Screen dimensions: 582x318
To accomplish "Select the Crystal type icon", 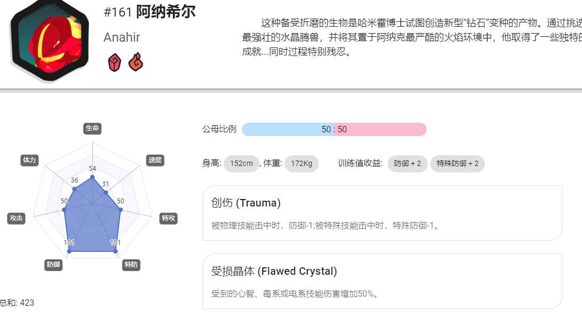I will [114, 62].
